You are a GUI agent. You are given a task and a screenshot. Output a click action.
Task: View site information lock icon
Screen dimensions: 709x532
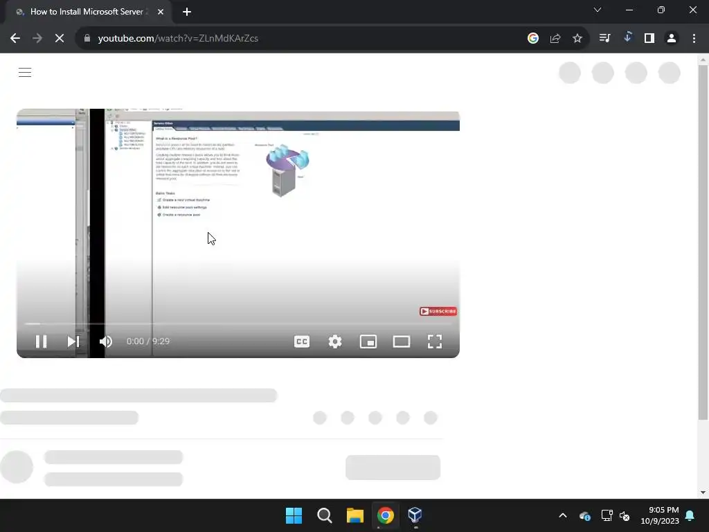click(x=87, y=39)
